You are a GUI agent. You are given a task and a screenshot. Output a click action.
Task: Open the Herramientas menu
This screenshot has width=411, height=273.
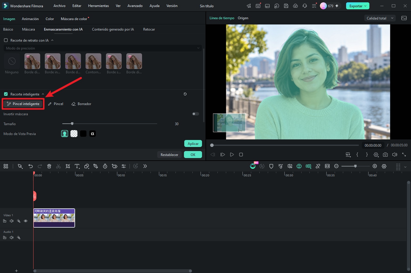pos(99,6)
